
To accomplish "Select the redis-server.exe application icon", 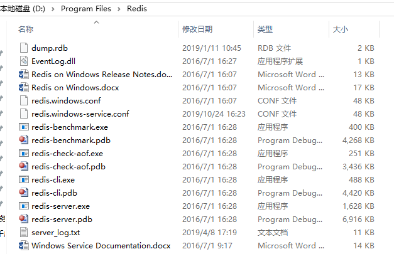I will [24, 206].
